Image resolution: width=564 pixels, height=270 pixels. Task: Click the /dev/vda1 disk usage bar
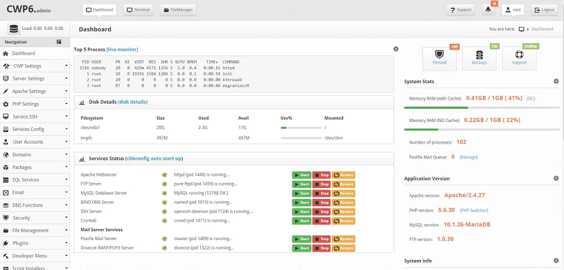pyautogui.click(x=301, y=128)
